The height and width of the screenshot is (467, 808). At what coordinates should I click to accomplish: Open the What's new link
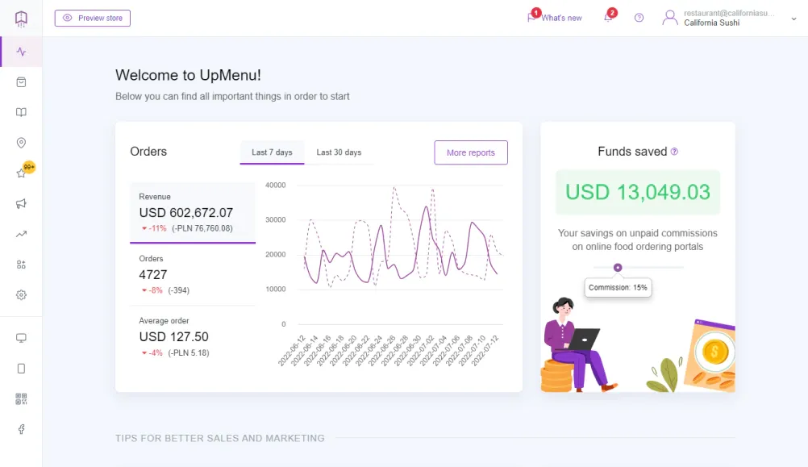pyautogui.click(x=561, y=18)
